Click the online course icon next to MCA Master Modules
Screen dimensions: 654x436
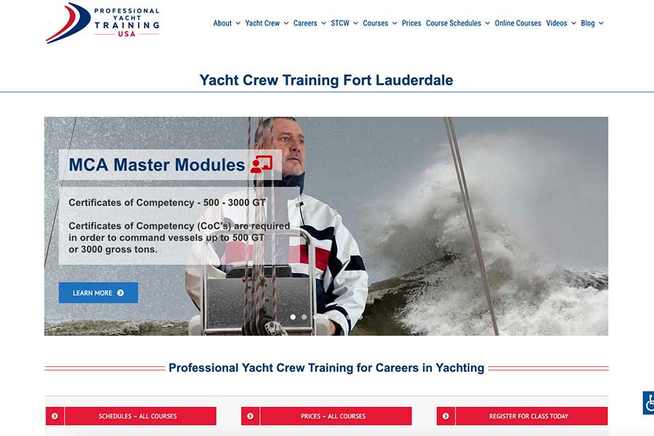tap(261, 164)
